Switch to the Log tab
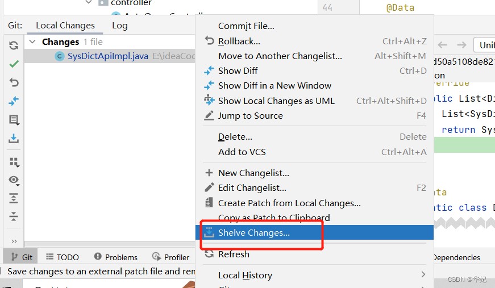The image size is (495, 288). [x=119, y=26]
